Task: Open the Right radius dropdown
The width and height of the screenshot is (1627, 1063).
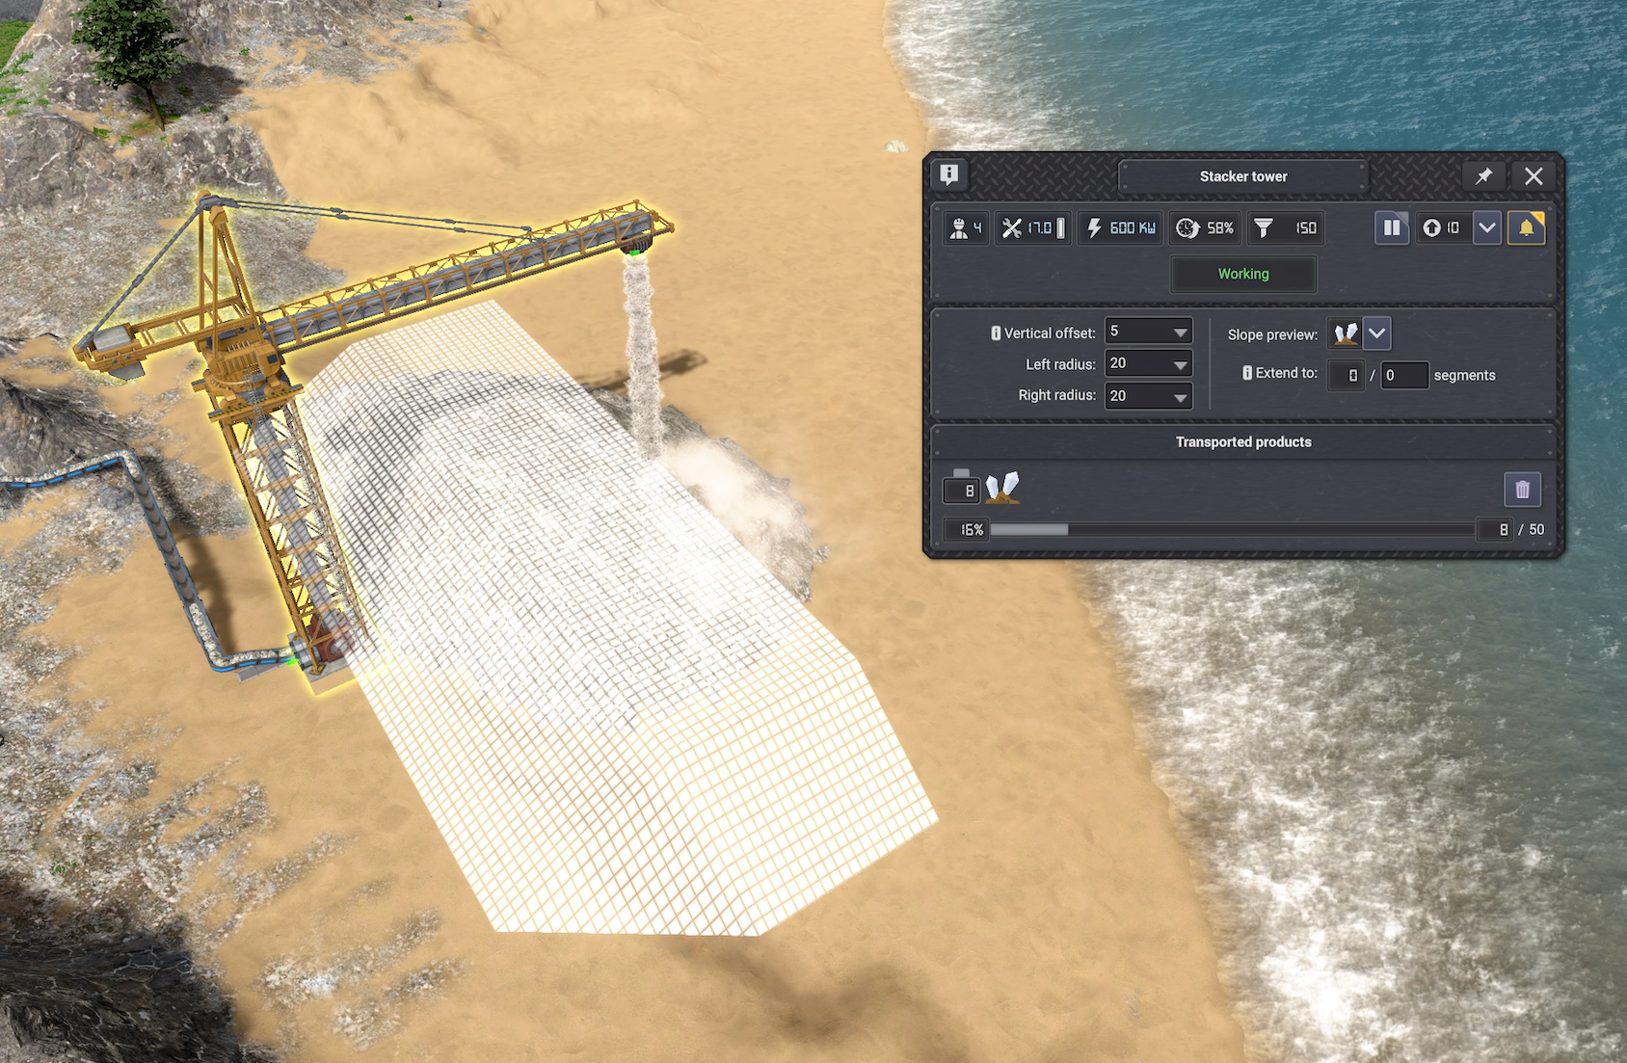Action: coord(1148,395)
